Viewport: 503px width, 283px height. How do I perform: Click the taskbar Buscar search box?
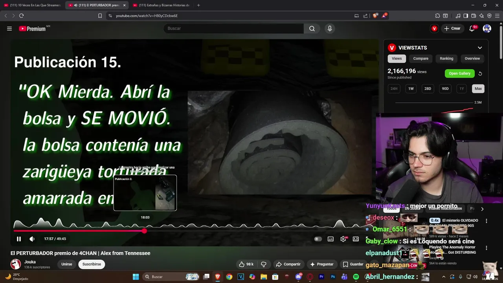point(171,277)
